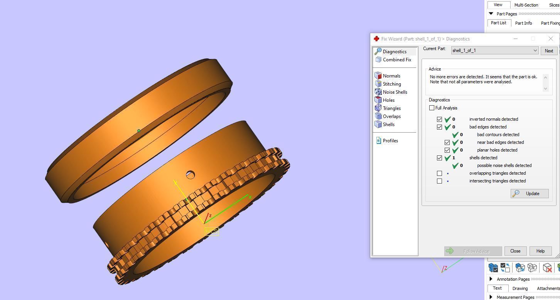Image resolution: width=560 pixels, height=300 pixels.
Task: Toggle inverted normals detected checkbox
Action: pyautogui.click(x=439, y=119)
